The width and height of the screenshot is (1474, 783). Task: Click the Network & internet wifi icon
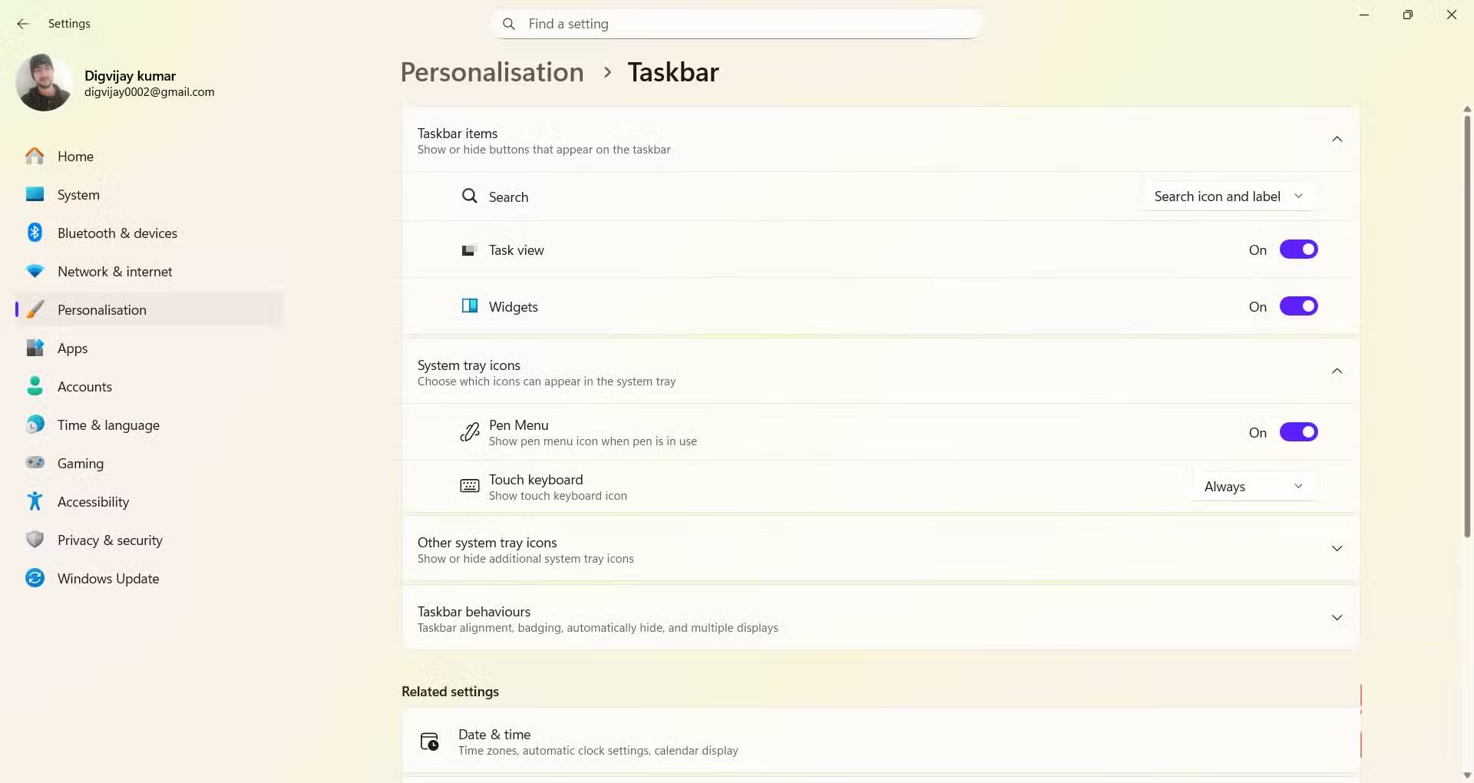point(35,271)
